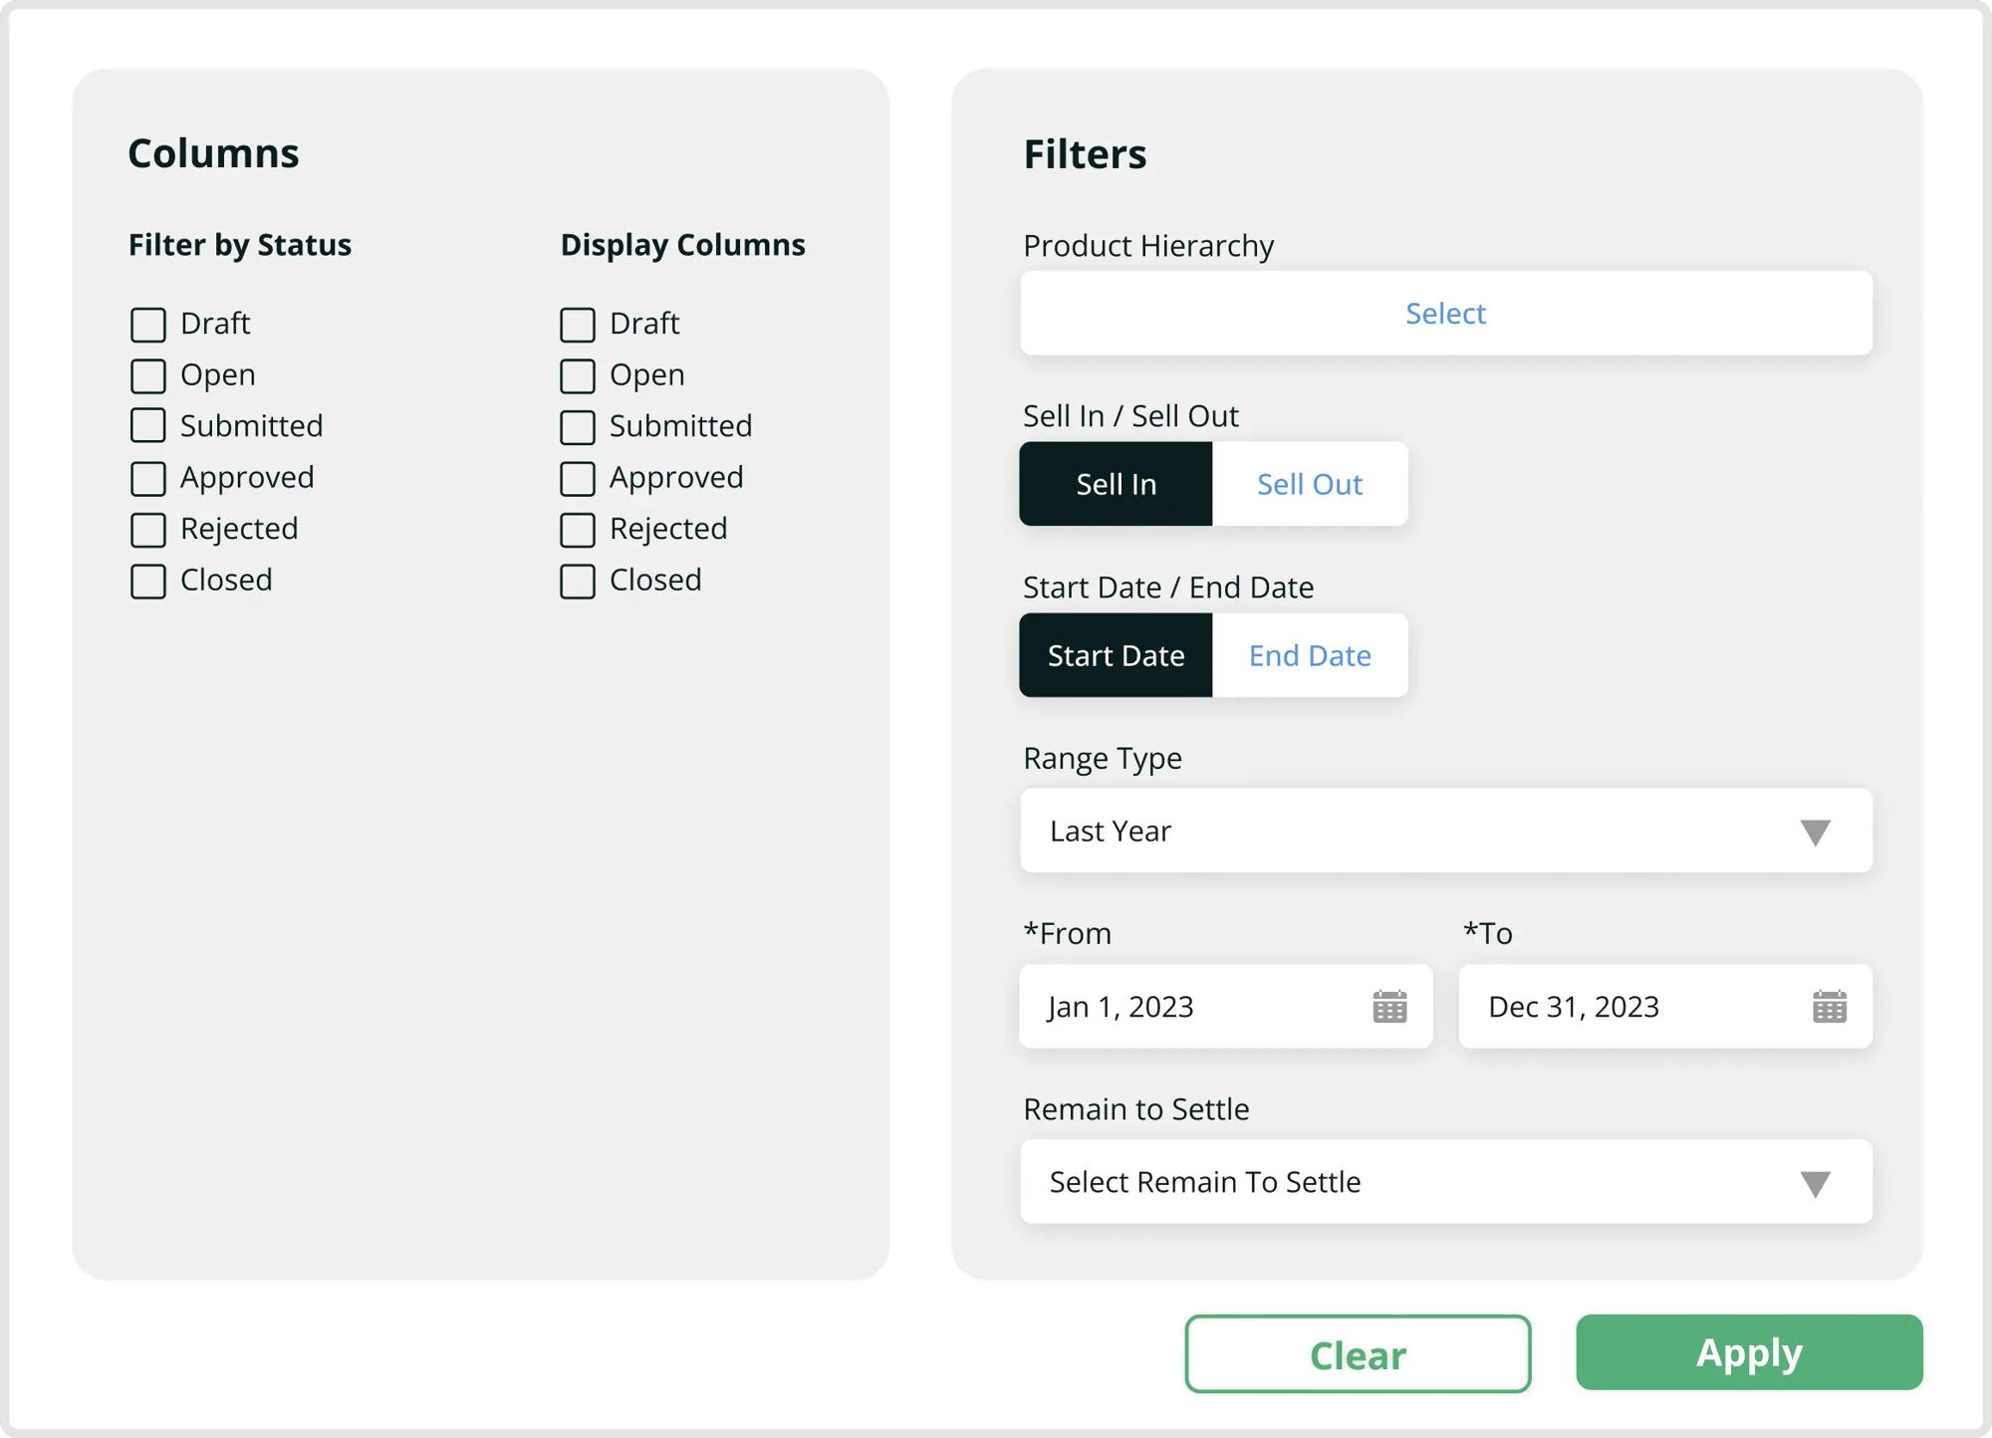This screenshot has height=1438, width=1992.
Task: Expand the Last Year selector arrow
Action: coord(1815,831)
